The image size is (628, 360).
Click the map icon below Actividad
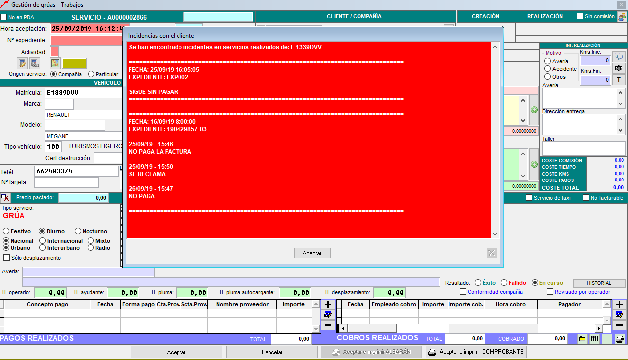(55, 63)
